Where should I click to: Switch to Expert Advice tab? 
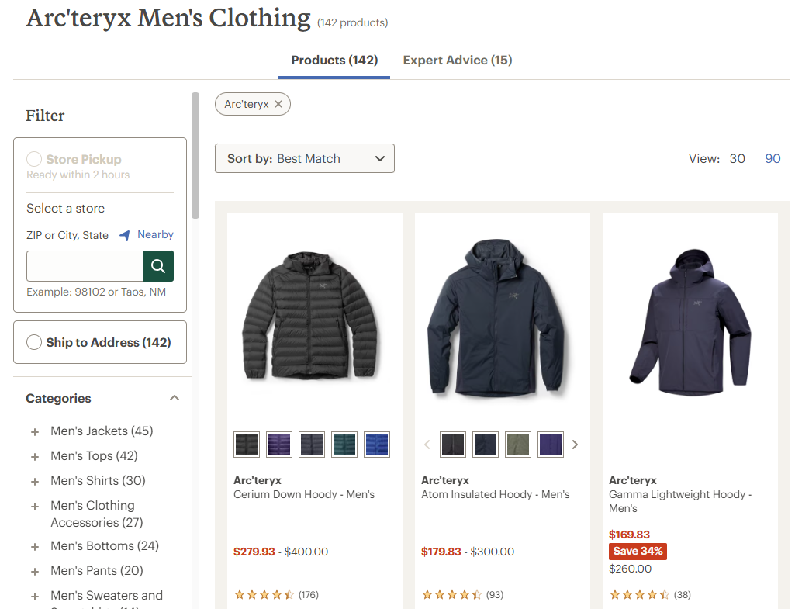pyautogui.click(x=458, y=61)
